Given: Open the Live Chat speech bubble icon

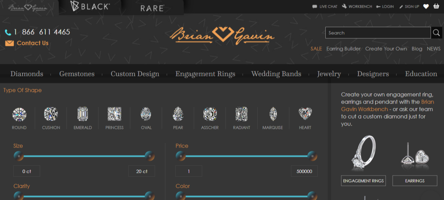Looking at the screenshot, I should 315,6.
